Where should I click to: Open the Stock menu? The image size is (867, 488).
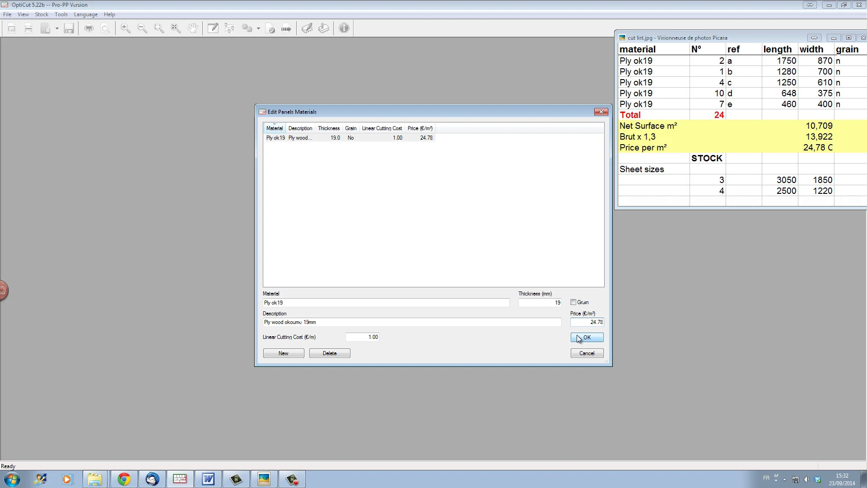pyautogui.click(x=42, y=14)
